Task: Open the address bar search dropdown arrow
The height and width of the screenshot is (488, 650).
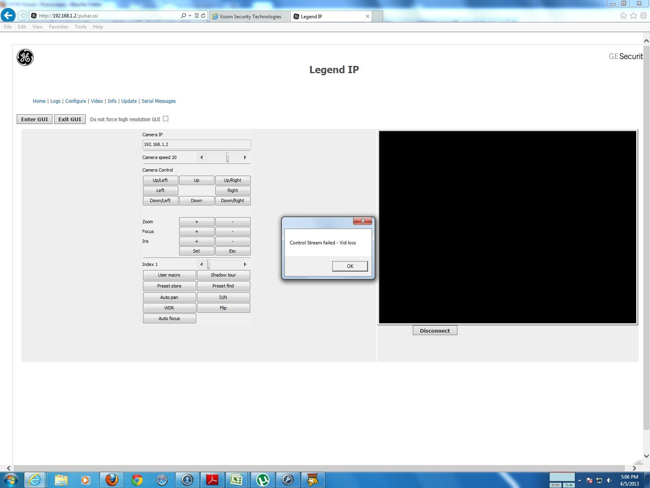Action: [190, 16]
